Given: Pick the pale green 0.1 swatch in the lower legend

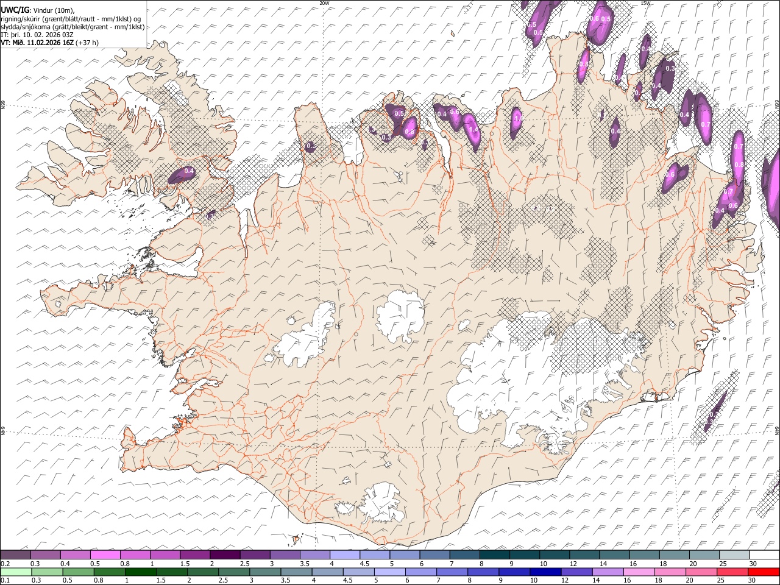Looking at the screenshot, I should coord(16,572).
